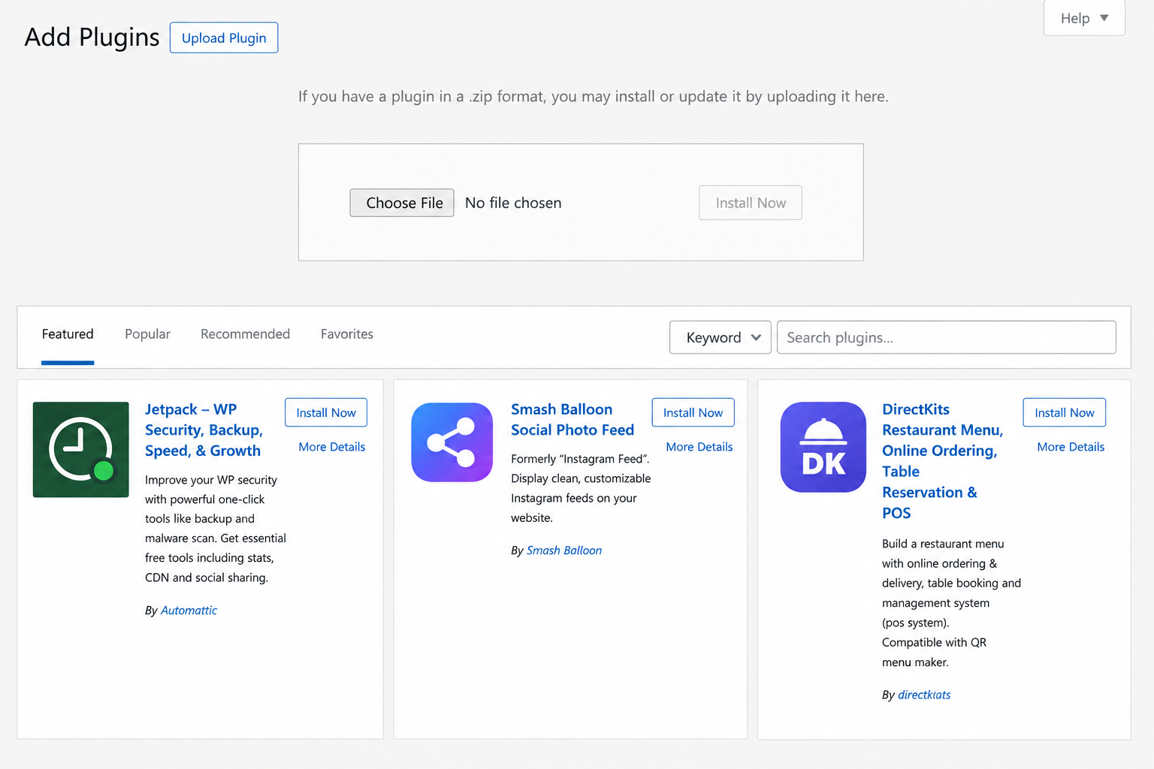Viewport: 1154px width, 769px height.
Task: Open DirectKits Restaurant Menu title link
Action: [942, 461]
